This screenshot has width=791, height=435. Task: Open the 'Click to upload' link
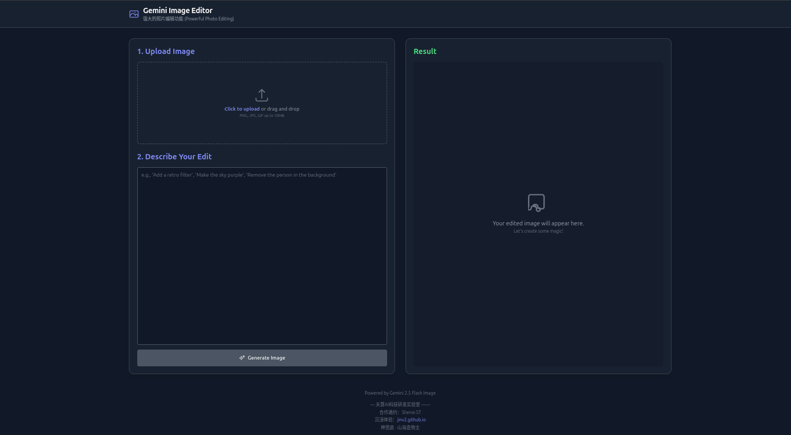(x=242, y=109)
